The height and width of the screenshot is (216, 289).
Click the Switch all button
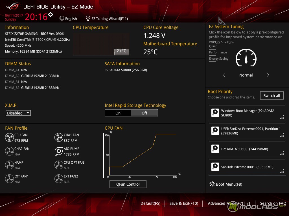tap(272, 96)
